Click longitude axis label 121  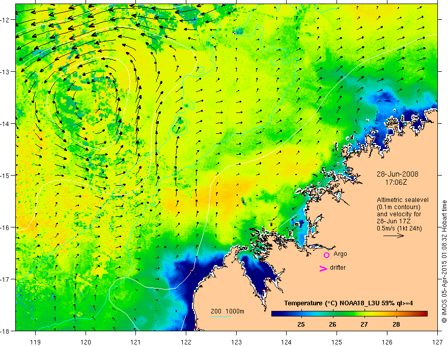[136, 342]
